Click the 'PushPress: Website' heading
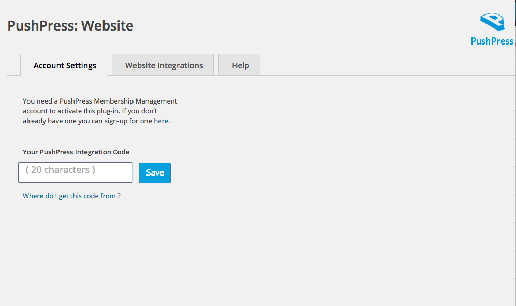516x306 pixels. (70, 26)
